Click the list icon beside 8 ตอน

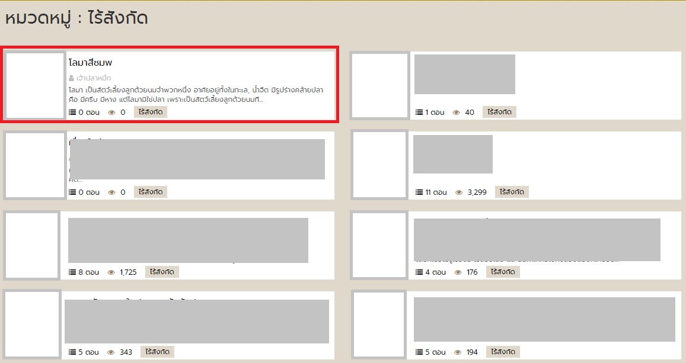click(x=72, y=272)
